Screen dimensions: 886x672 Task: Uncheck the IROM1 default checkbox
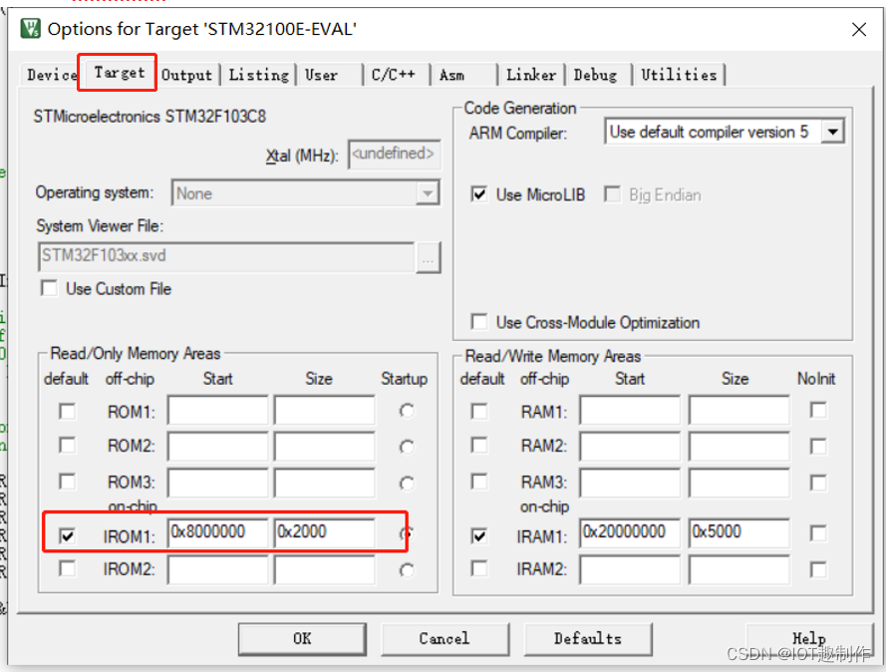click(x=67, y=534)
